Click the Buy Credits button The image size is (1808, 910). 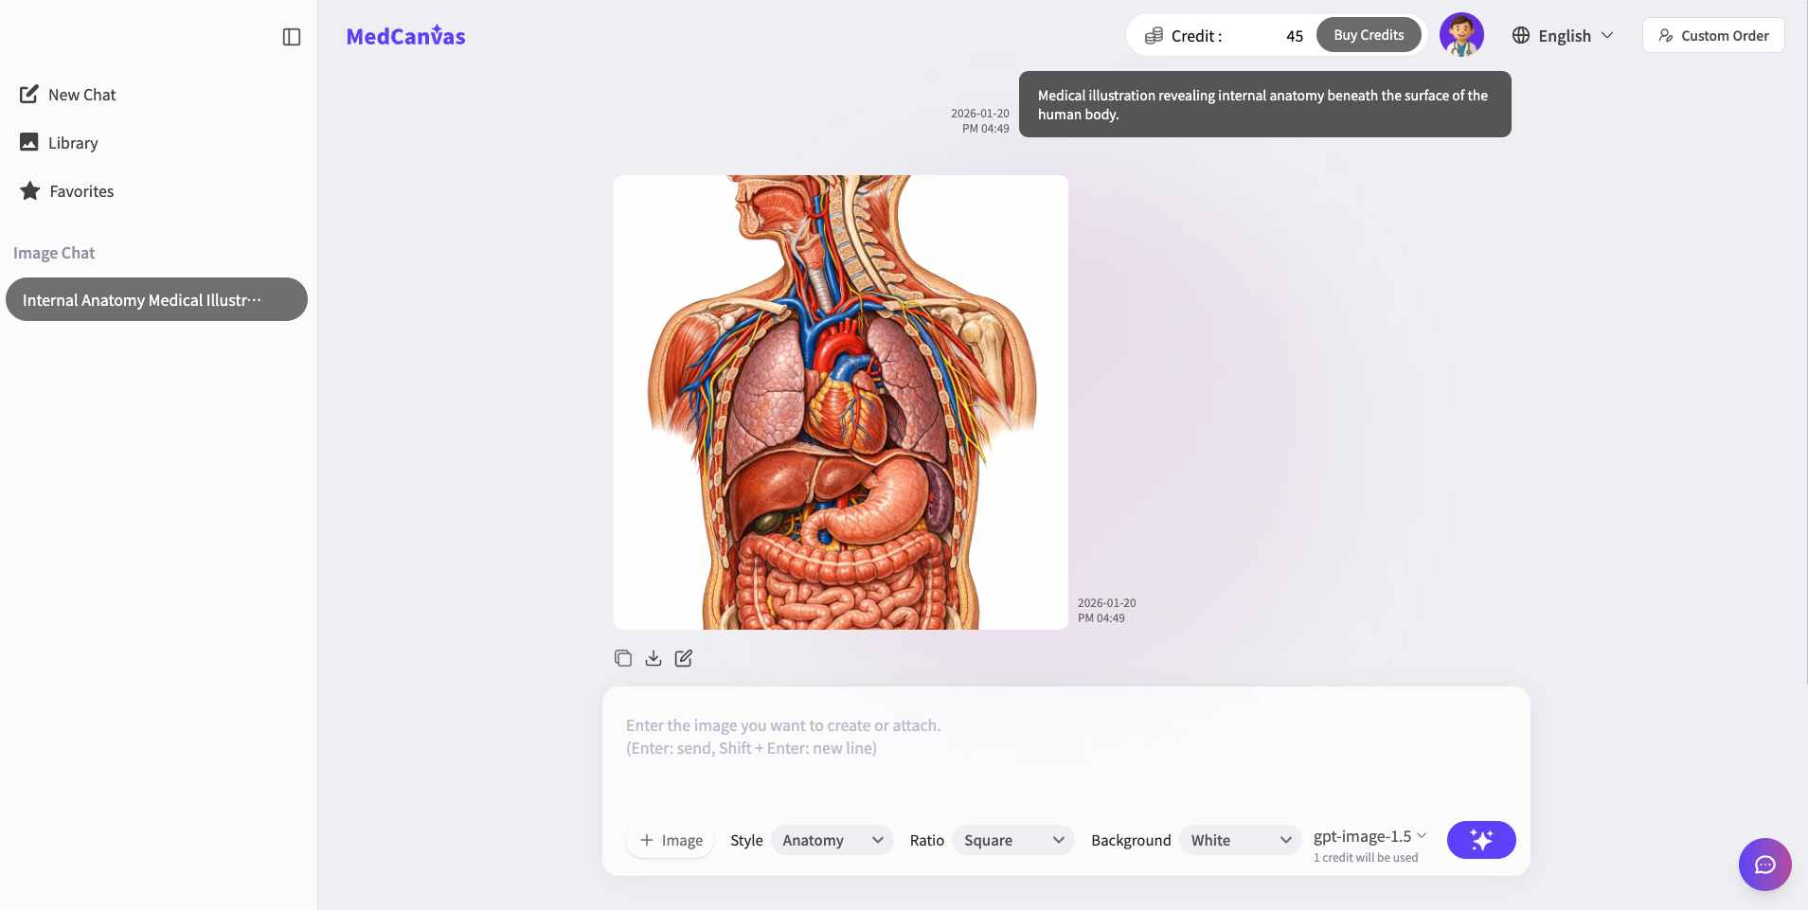click(x=1368, y=34)
